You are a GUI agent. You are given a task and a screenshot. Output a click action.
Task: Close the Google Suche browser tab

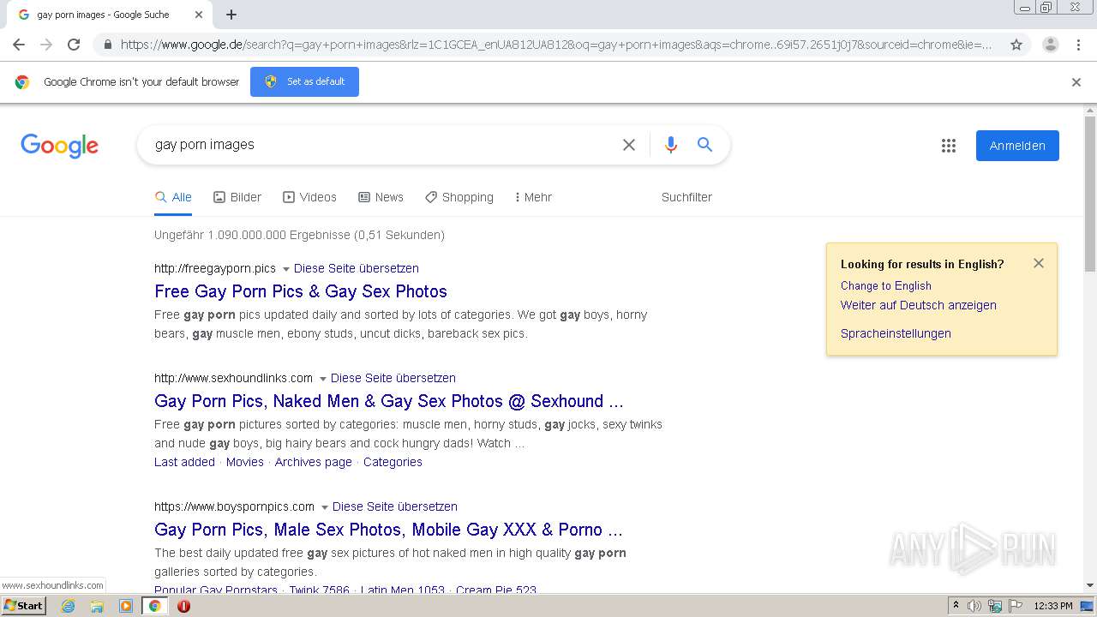pos(199,15)
